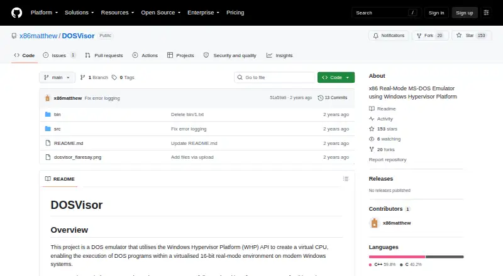This screenshot has width=503, height=276.
Task: Click the contributor avatar of x86matthew
Action: coord(374,223)
